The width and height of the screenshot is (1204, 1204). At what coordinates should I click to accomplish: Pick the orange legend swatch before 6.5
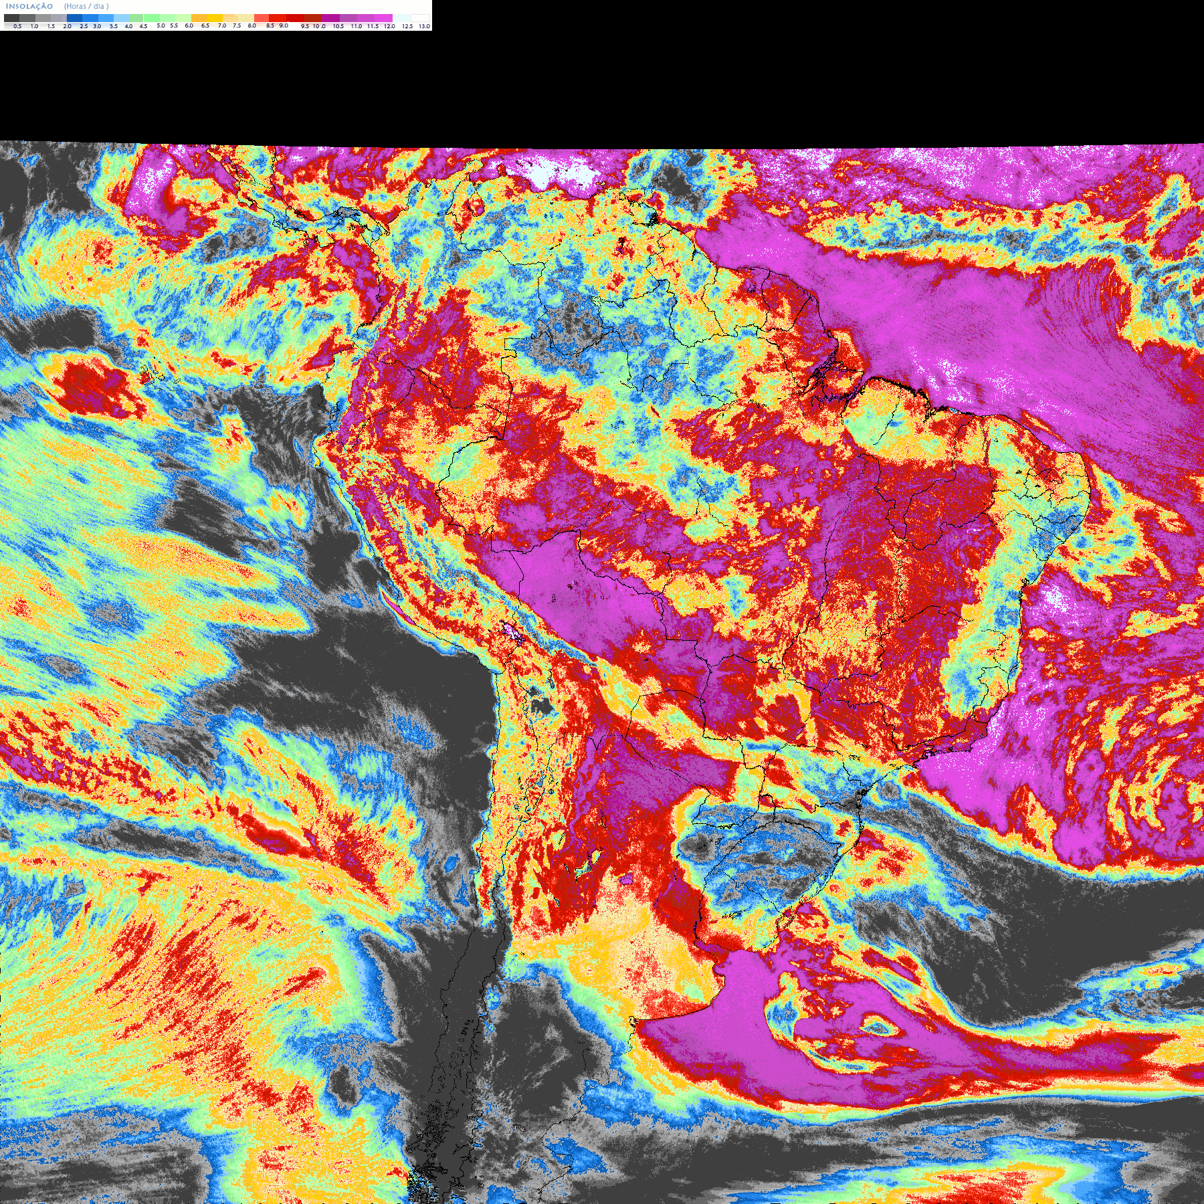(199, 18)
